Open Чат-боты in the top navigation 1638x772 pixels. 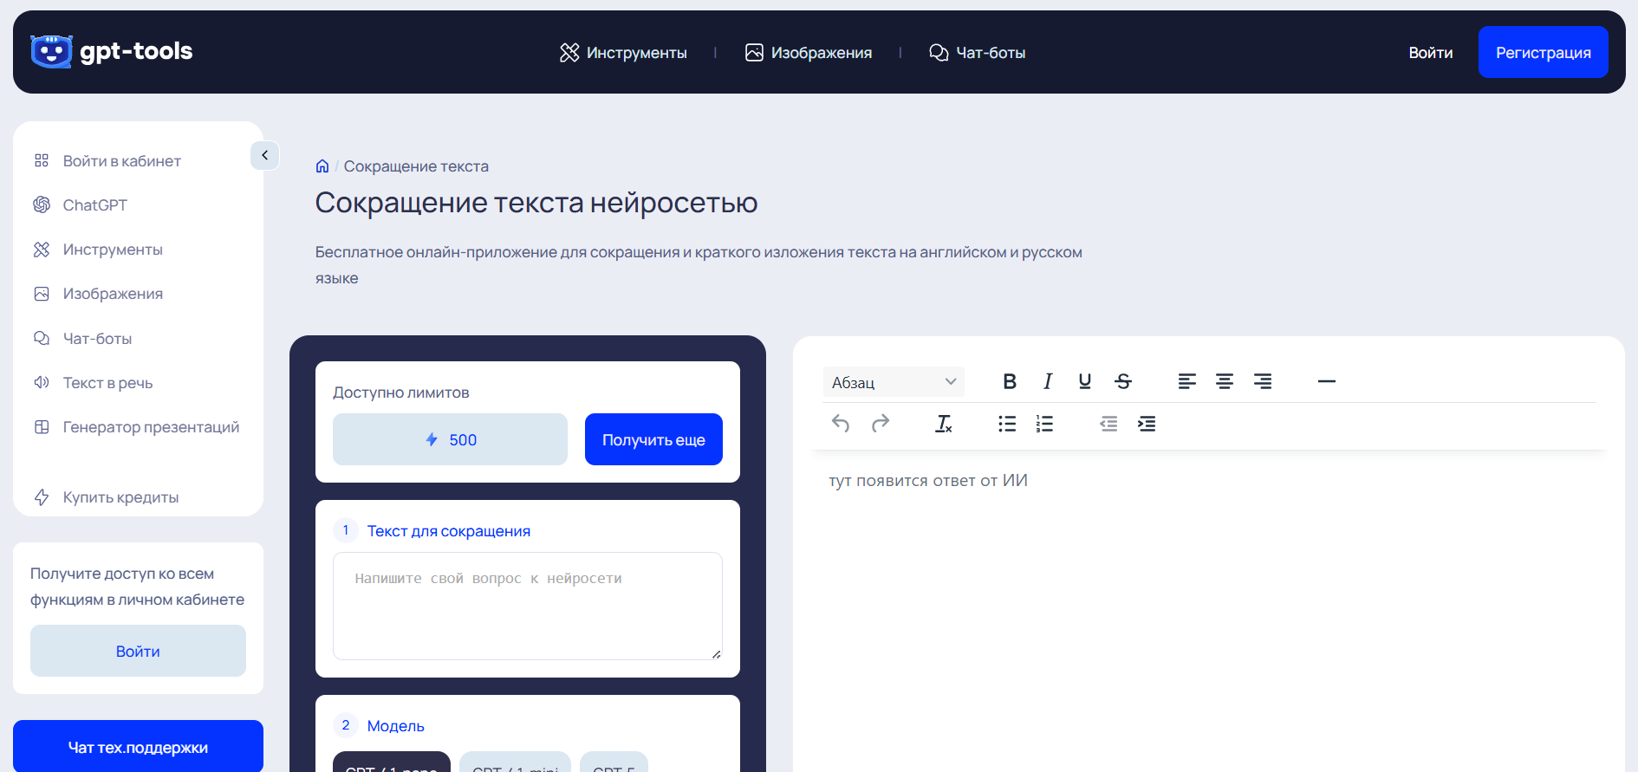[x=977, y=53]
